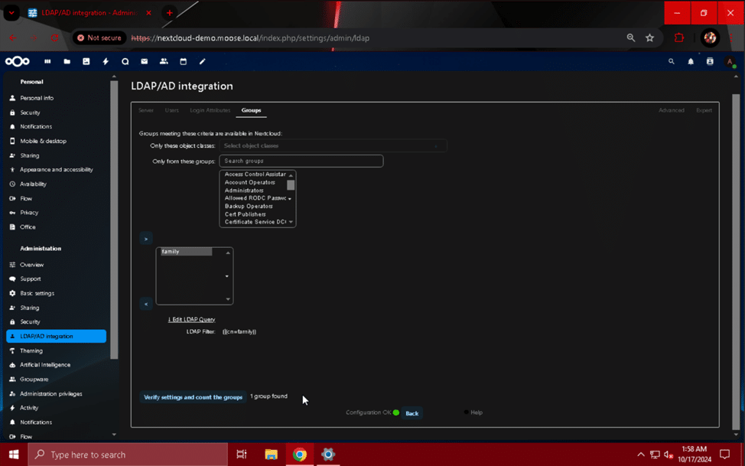Viewport: 745px width, 466px height.
Task: Remove group with the < button
Action: pos(146,304)
